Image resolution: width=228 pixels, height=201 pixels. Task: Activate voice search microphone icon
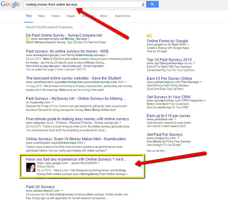[x=143, y=4]
